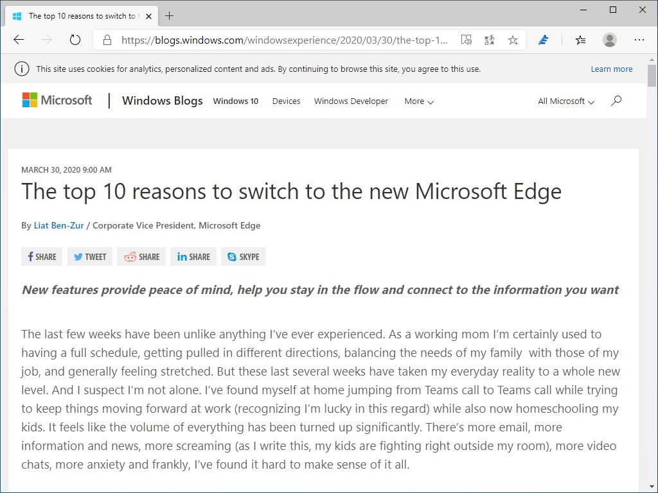Click the Microsoft Editor extension icon

point(543,40)
